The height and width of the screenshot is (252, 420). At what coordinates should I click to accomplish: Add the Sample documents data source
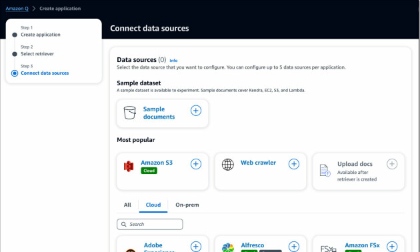[x=196, y=111]
